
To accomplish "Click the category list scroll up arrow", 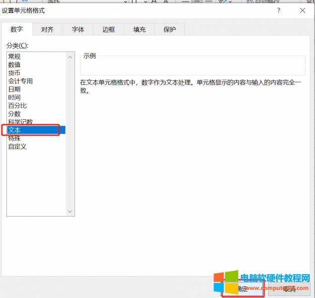I will pyautogui.click(x=70, y=56).
